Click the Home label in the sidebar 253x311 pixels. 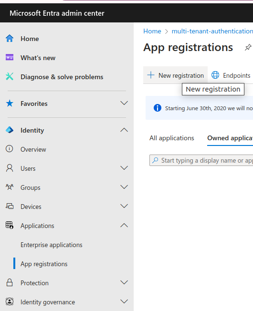[30, 39]
